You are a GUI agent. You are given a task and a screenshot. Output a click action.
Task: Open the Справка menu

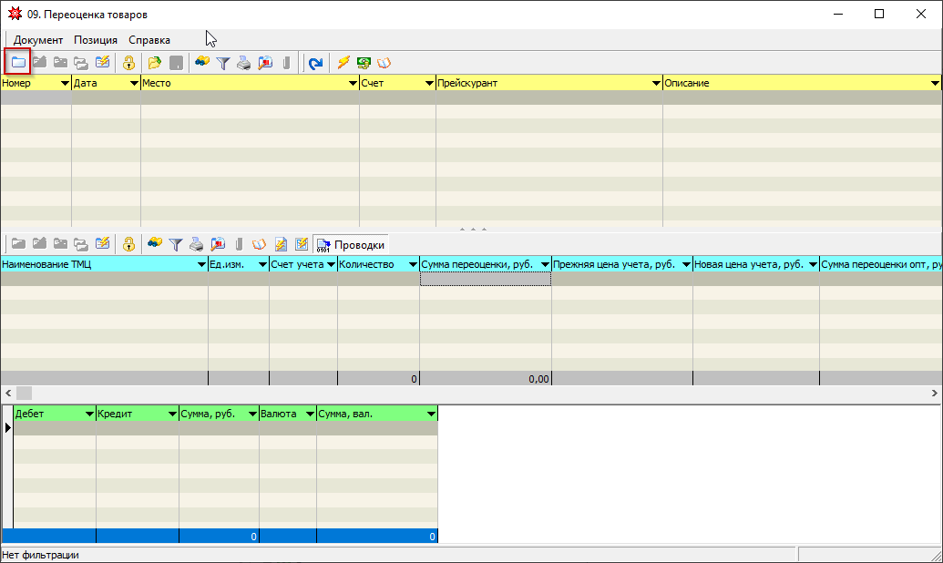coord(149,40)
